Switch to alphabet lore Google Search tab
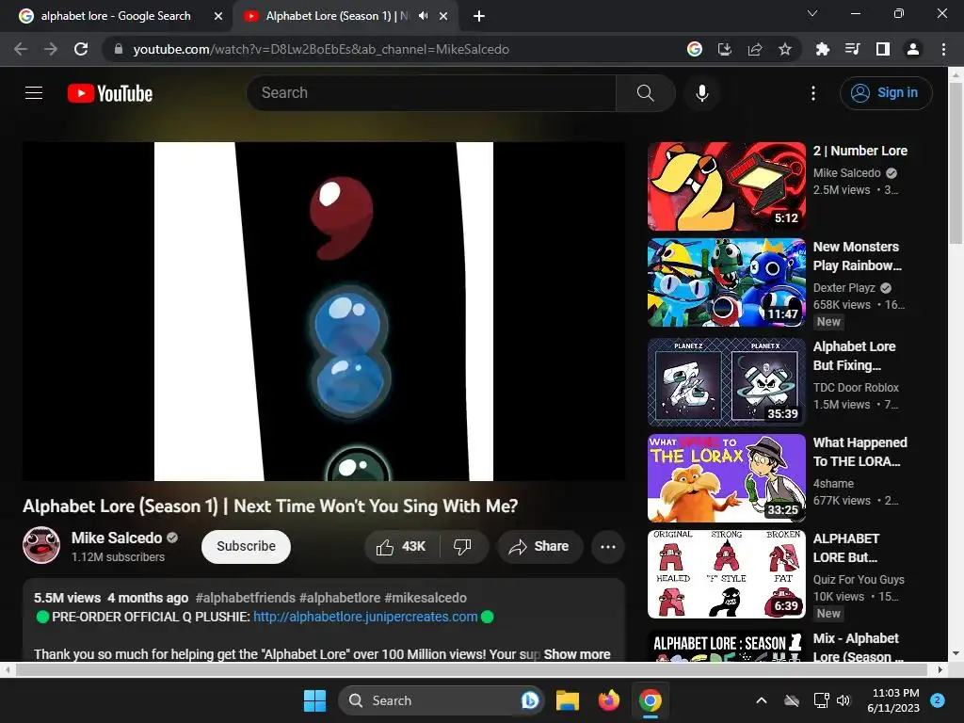 pos(116,16)
